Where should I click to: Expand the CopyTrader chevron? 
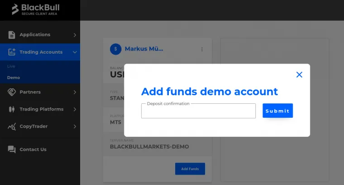coord(75,126)
